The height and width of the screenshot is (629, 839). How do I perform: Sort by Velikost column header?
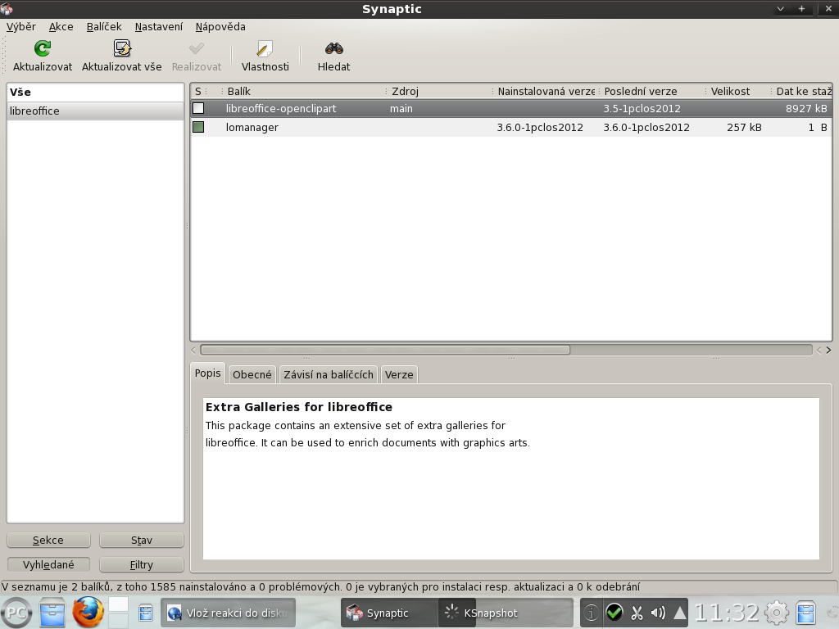coord(738,92)
